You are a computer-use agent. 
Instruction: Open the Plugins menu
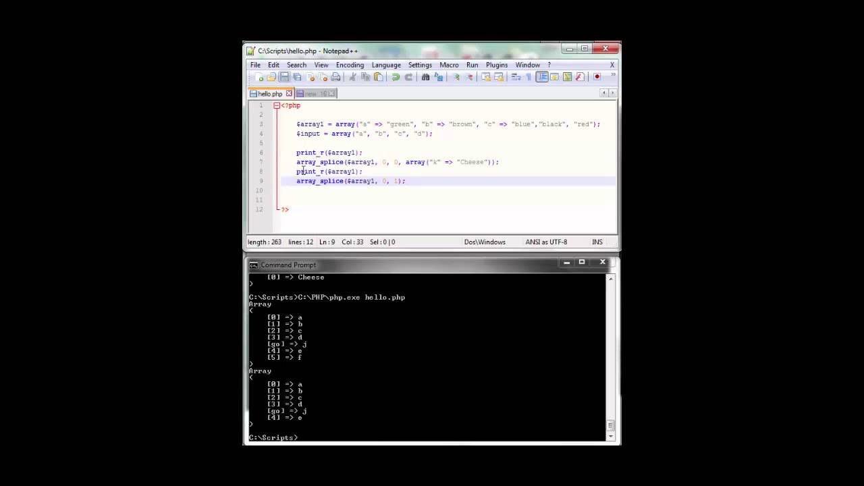[x=497, y=65]
